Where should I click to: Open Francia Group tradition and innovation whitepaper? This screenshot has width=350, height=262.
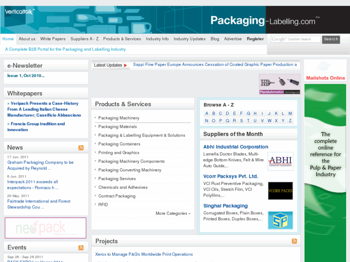[36, 126]
